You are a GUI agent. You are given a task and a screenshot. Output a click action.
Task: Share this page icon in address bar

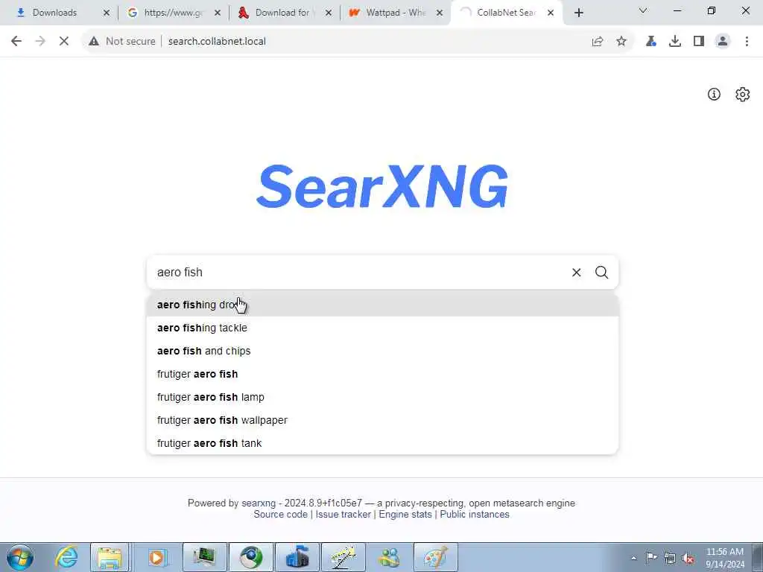pyautogui.click(x=598, y=42)
